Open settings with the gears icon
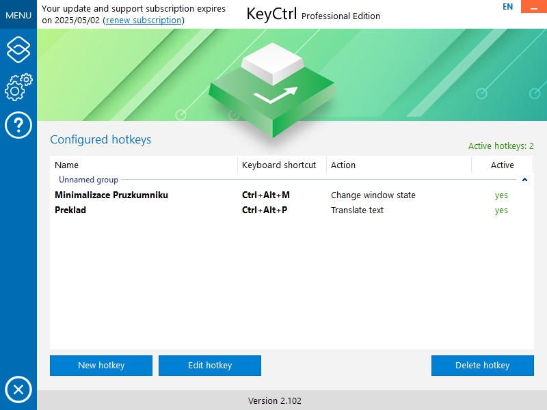The width and height of the screenshot is (547, 410). click(x=18, y=87)
